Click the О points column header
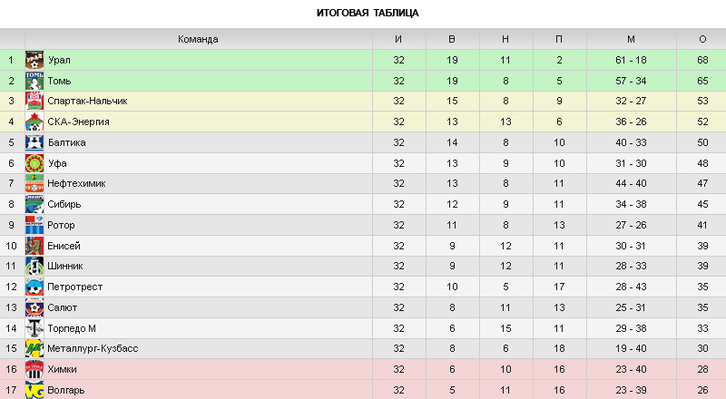 702,39
